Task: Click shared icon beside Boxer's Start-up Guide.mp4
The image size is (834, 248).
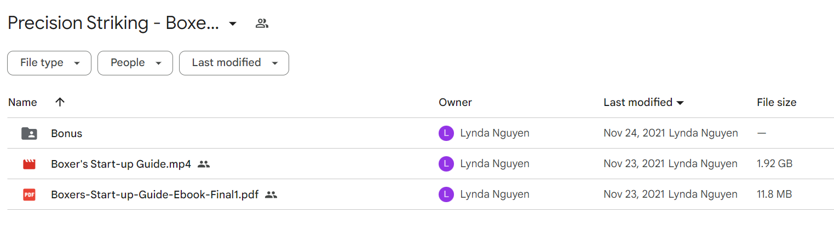Action: (x=204, y=164)
